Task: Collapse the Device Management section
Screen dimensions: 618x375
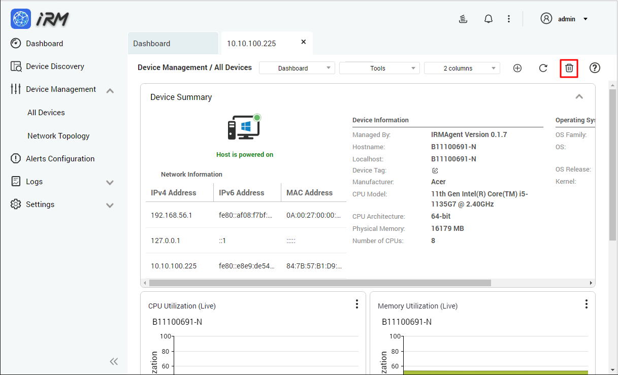Action: 110,89
